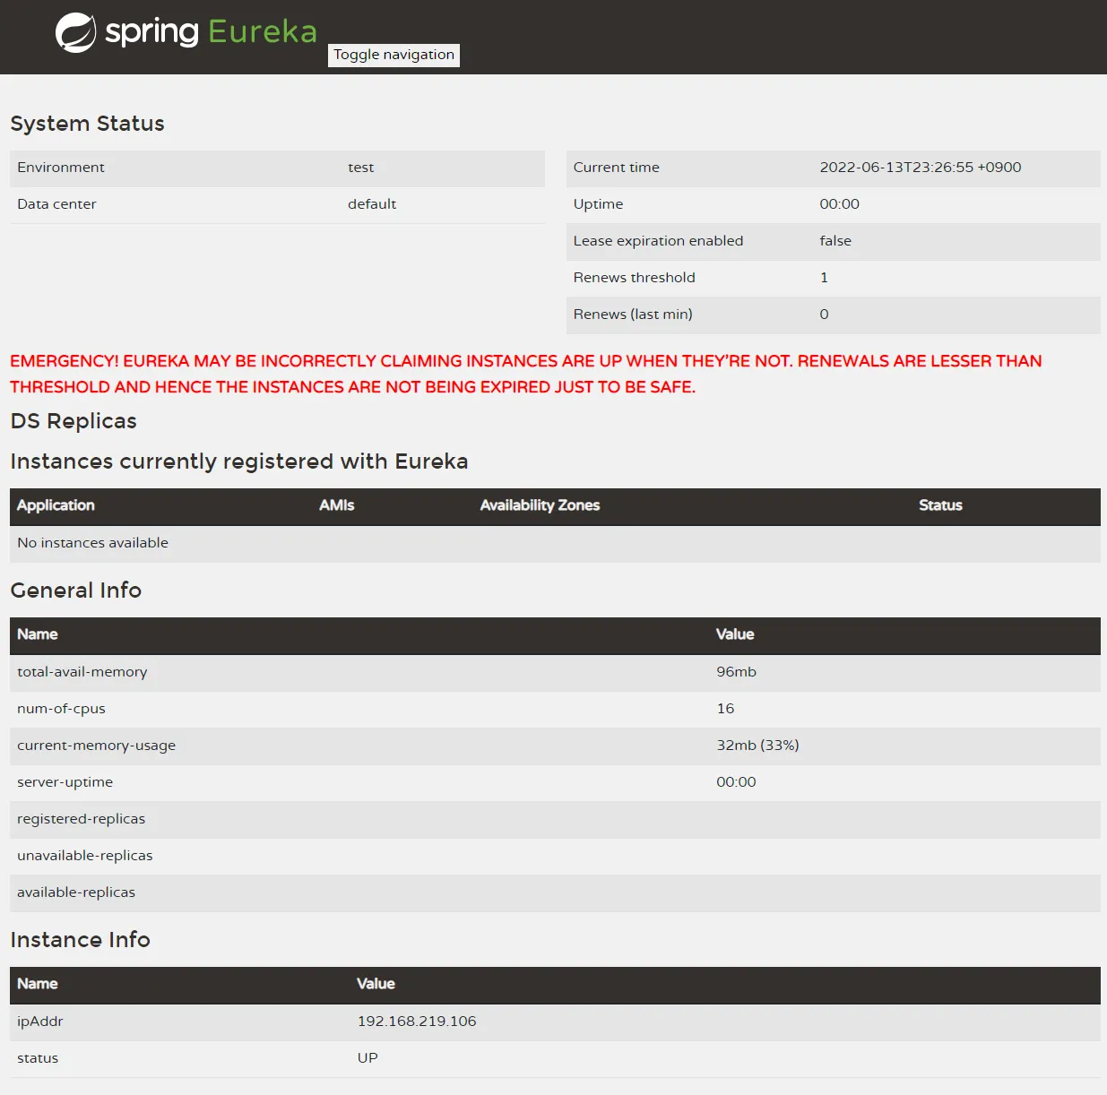Click the num-of-cpus row name
The width and height of the screenshot is (1107, 1095).
61,709
